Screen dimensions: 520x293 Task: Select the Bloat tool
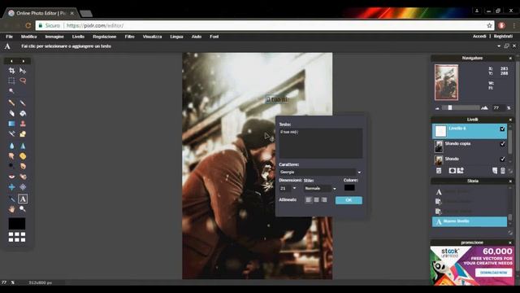tap(11, 187)
